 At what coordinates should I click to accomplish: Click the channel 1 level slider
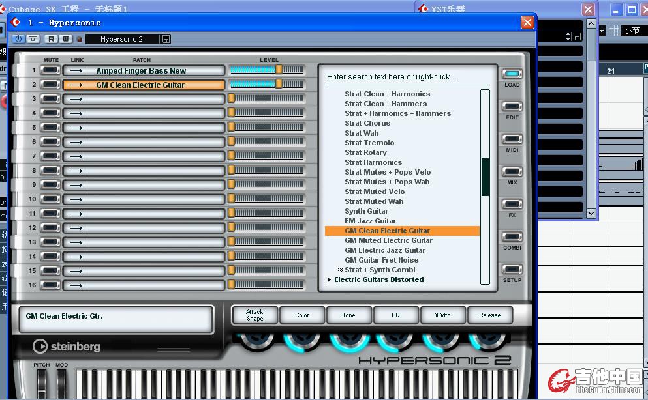point(267,70)
